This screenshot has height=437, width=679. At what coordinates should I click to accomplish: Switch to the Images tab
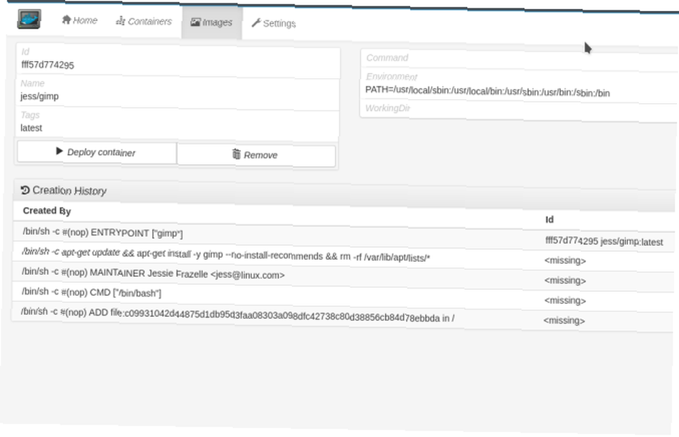pyautogui.click(x=212, y=22)
